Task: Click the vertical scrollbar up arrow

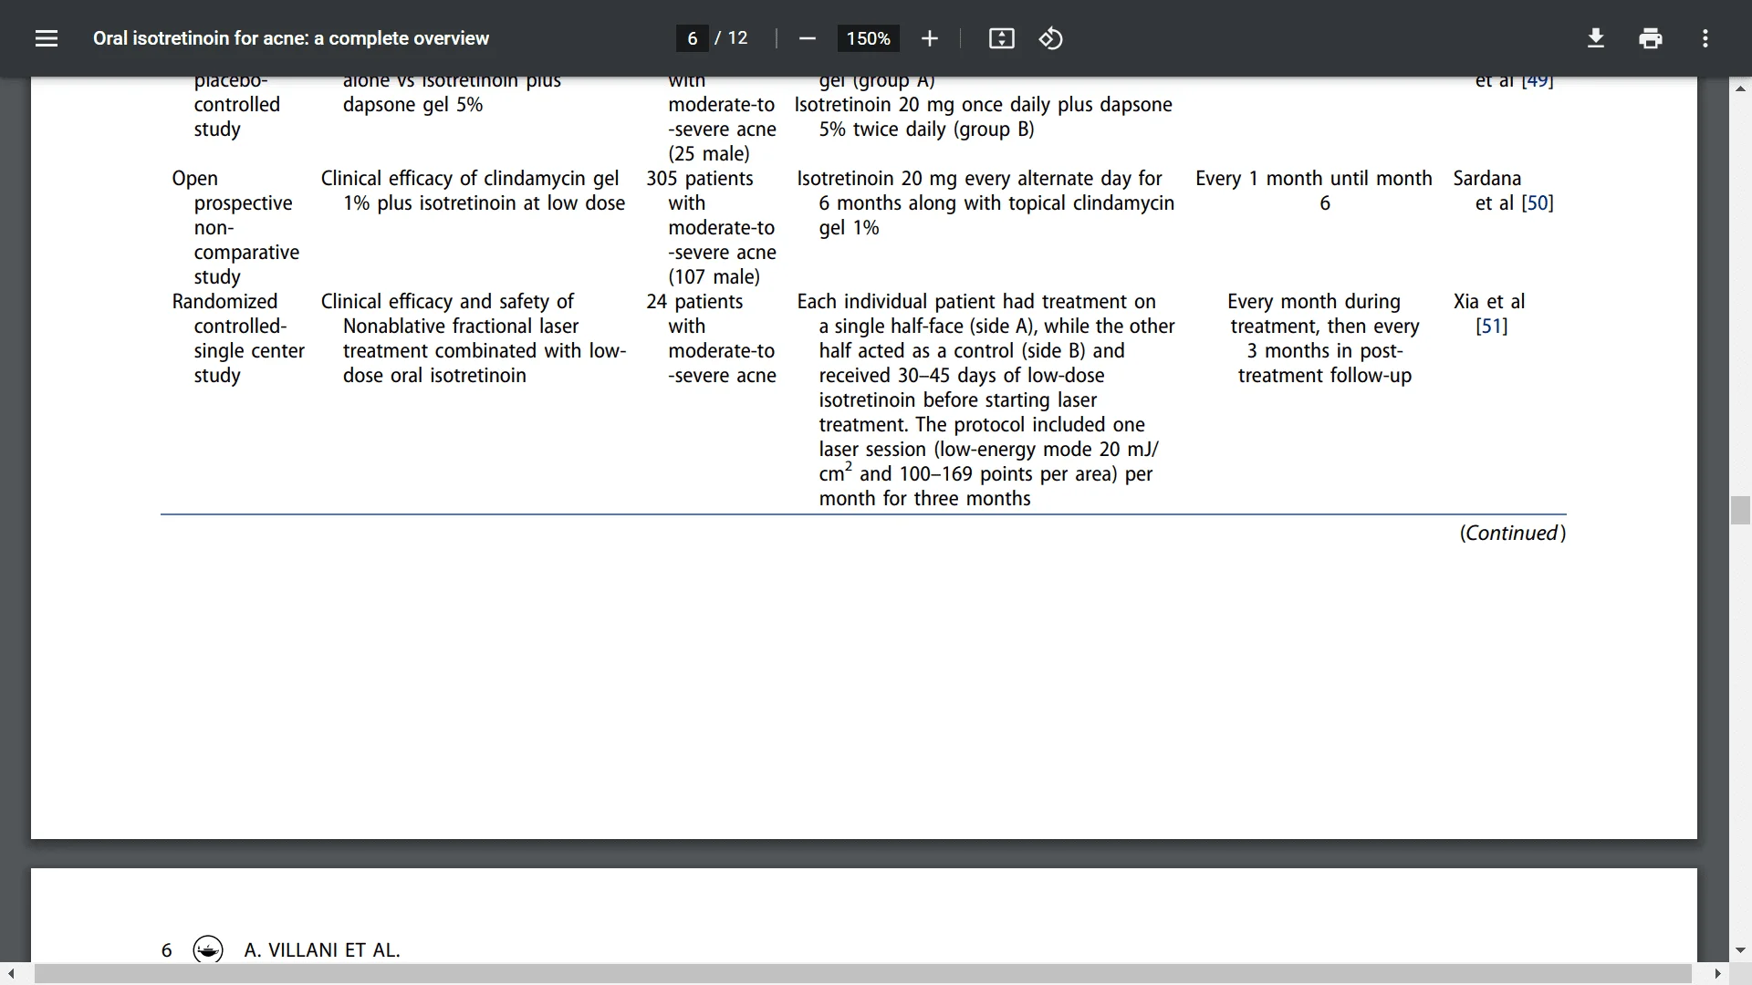Action: tap(1740, 88)
